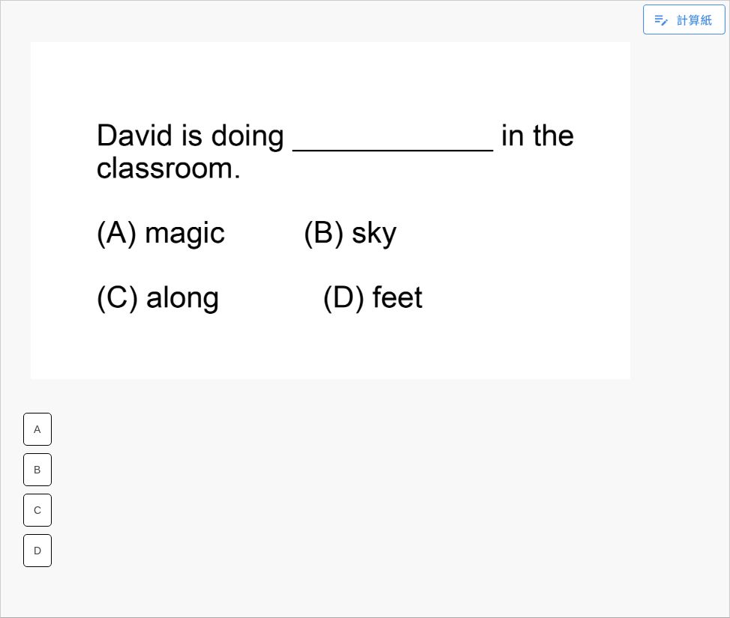This screenshot has height=618, width=730.
Task: Mark answer box D
Action: [x=37, y=551]
